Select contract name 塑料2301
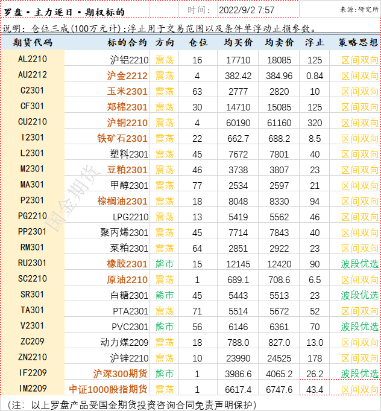This screenshot has height=411, width=381. 130,155
